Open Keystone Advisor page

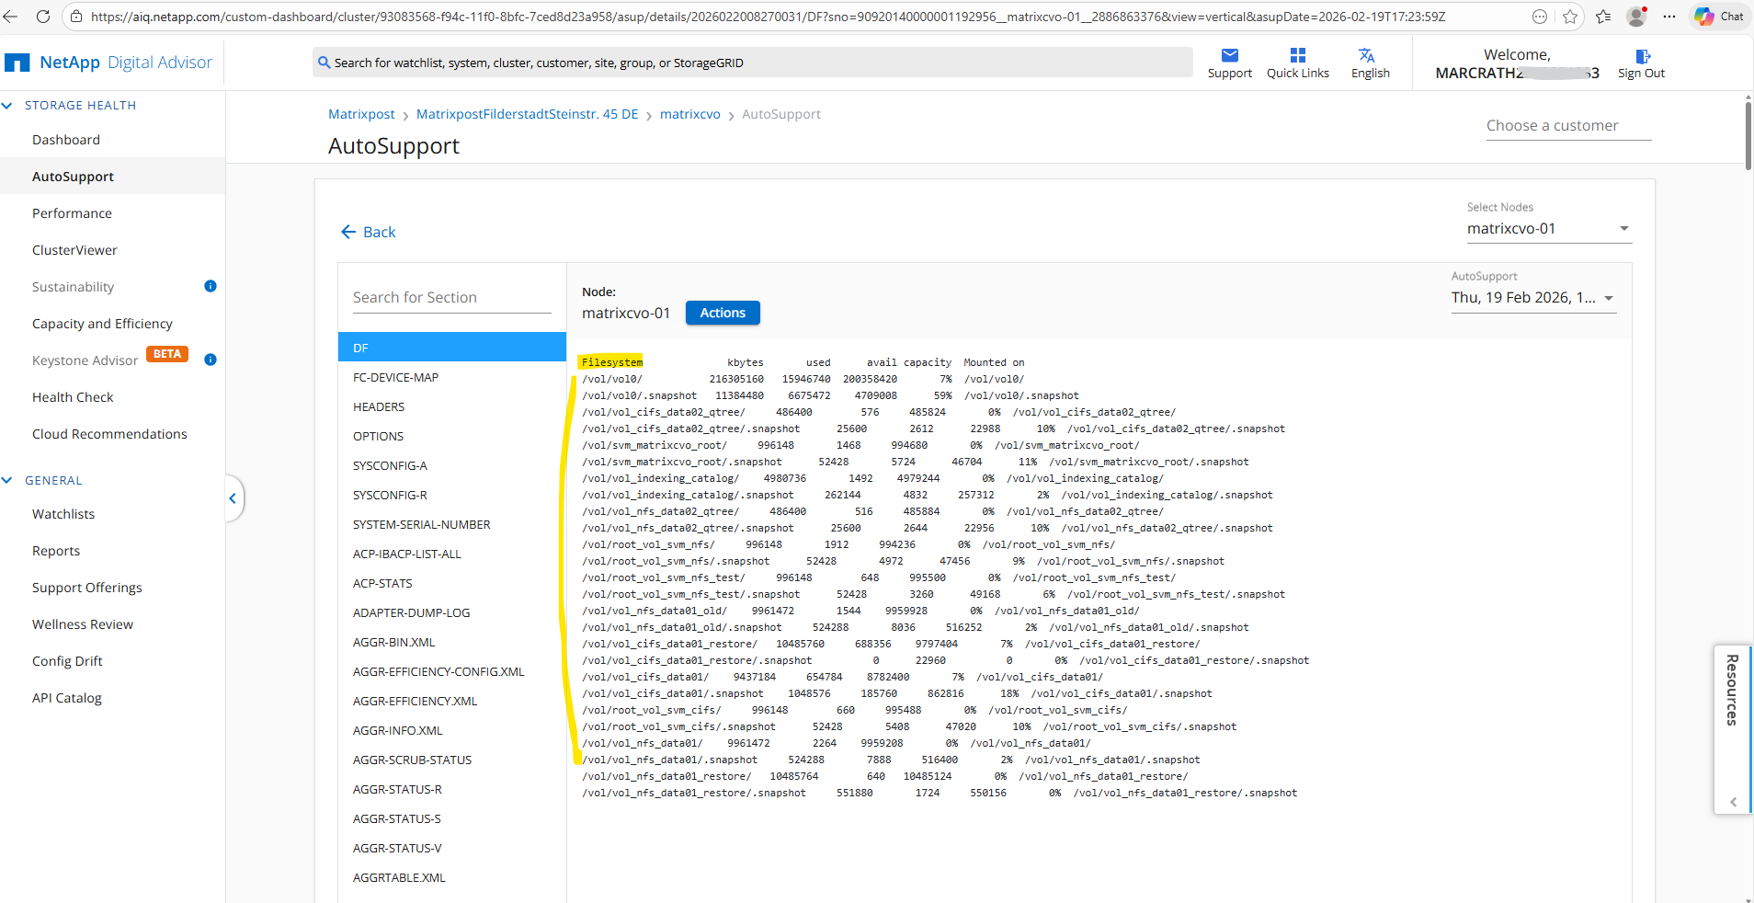point(85,360)
